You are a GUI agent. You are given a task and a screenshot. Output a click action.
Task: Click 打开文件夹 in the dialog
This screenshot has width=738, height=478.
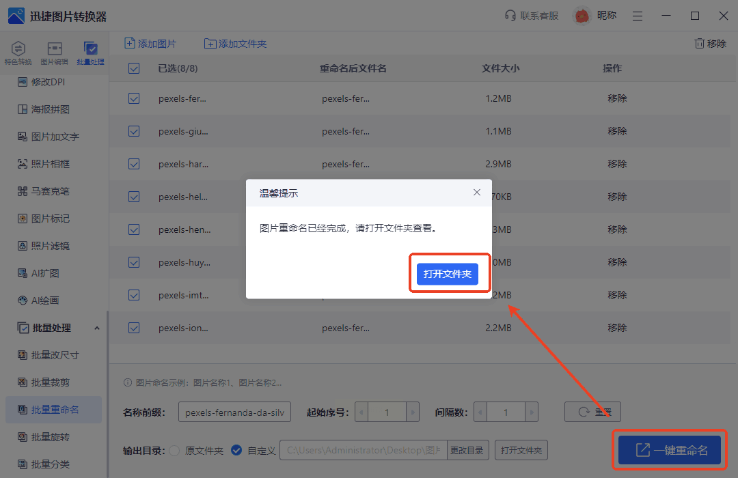point(447,274)
